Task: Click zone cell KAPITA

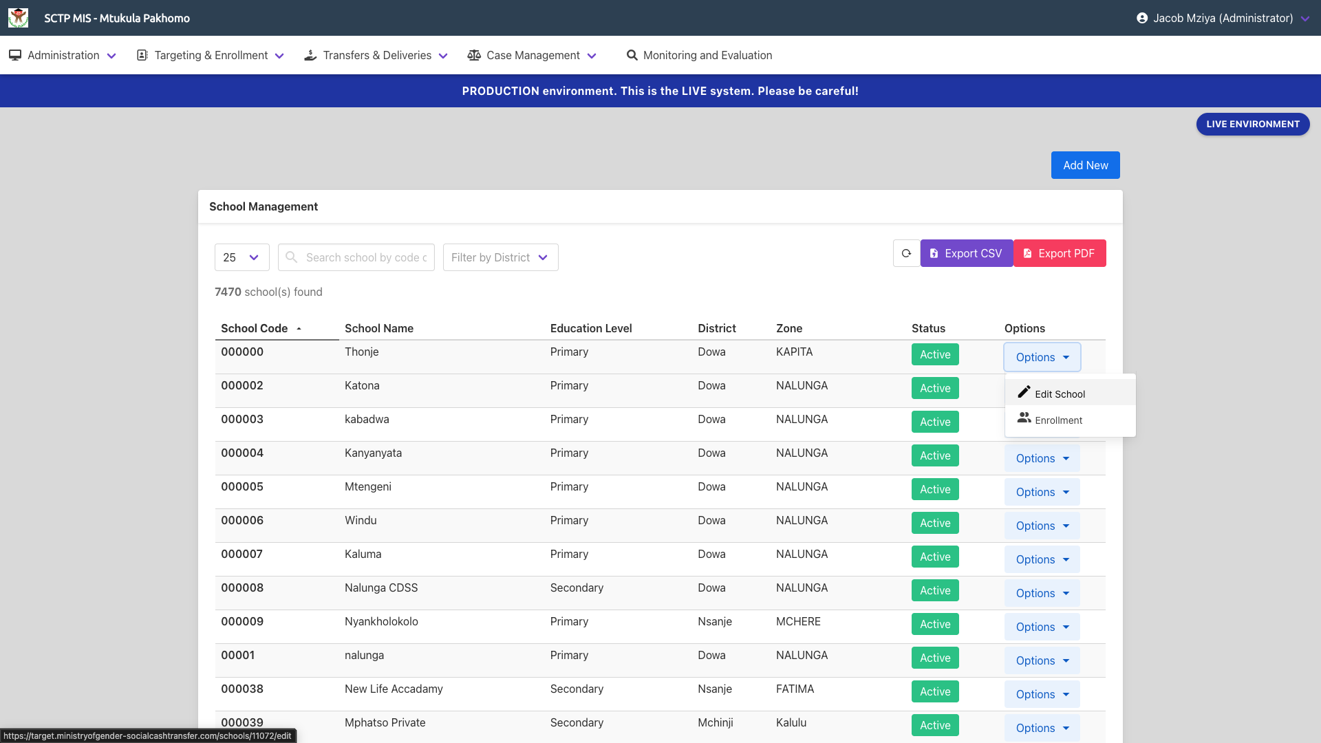Action: click(x=794, y=352)
